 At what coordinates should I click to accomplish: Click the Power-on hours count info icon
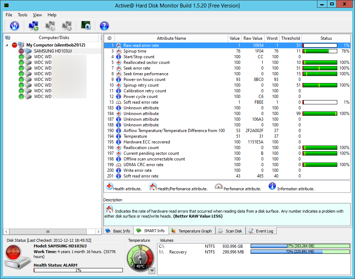pyautogui.click(x=119, y=80)
